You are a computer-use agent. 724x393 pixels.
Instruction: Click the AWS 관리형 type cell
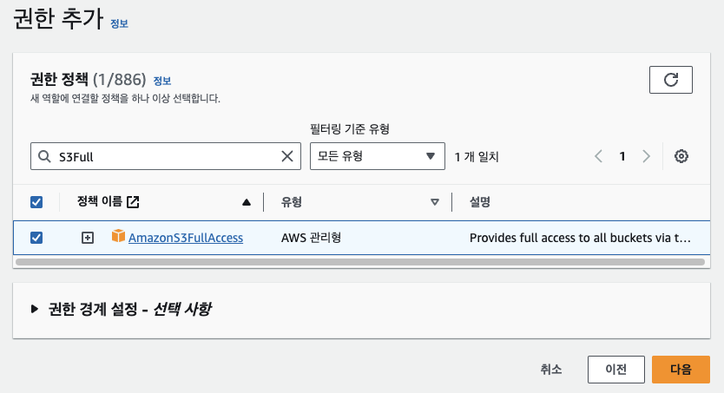(311, 238)
